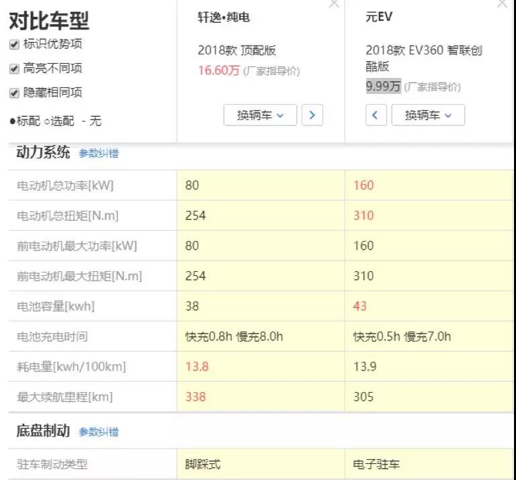Click the 16.60万 price for 轩逸
This screenshot has width=516, height=480.
(x=218, y=70)
